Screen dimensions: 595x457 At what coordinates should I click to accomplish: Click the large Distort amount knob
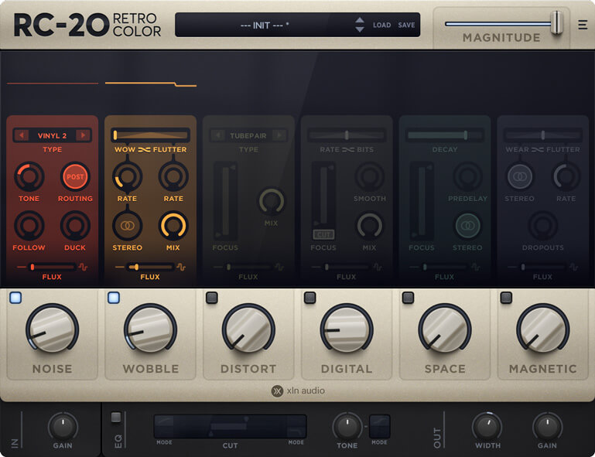click(248, 329)
